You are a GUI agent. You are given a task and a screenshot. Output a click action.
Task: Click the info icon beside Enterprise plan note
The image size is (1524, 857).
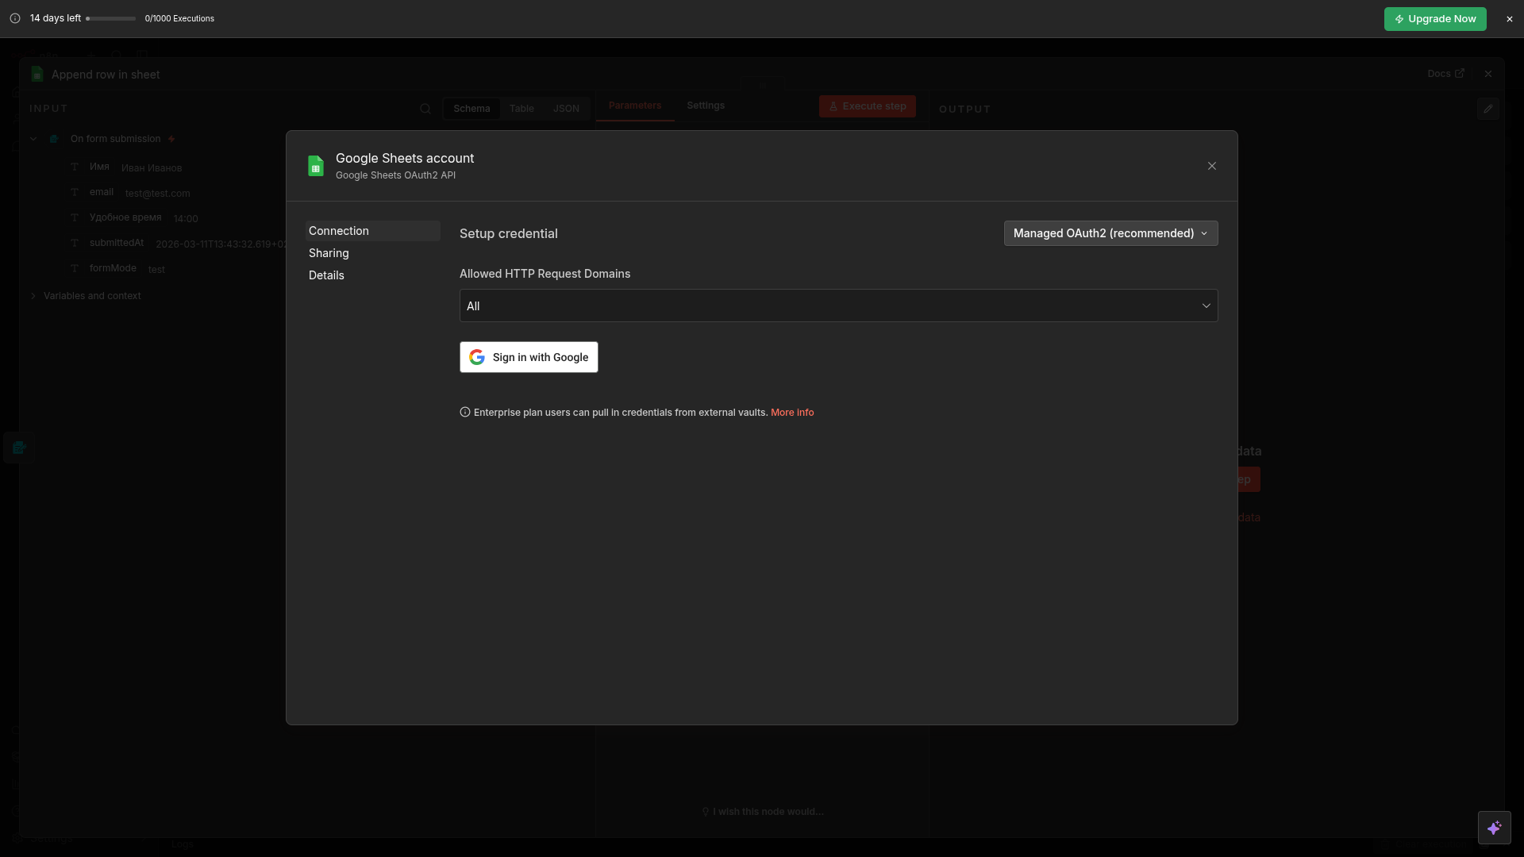465,412
